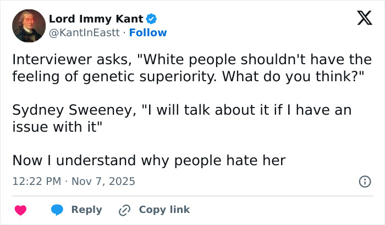
Task: Open the Lord Immy Kant display name
Action: coord(96,18)
